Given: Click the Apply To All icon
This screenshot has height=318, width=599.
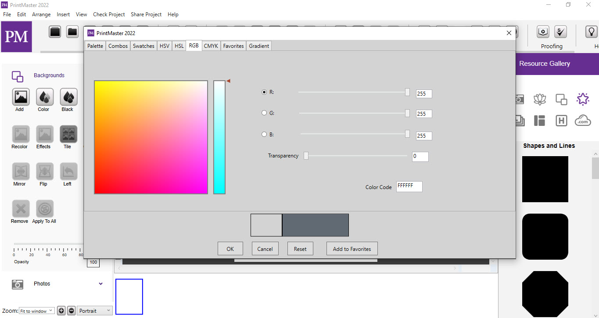Looking at the screenshot, I should [45, 209].
